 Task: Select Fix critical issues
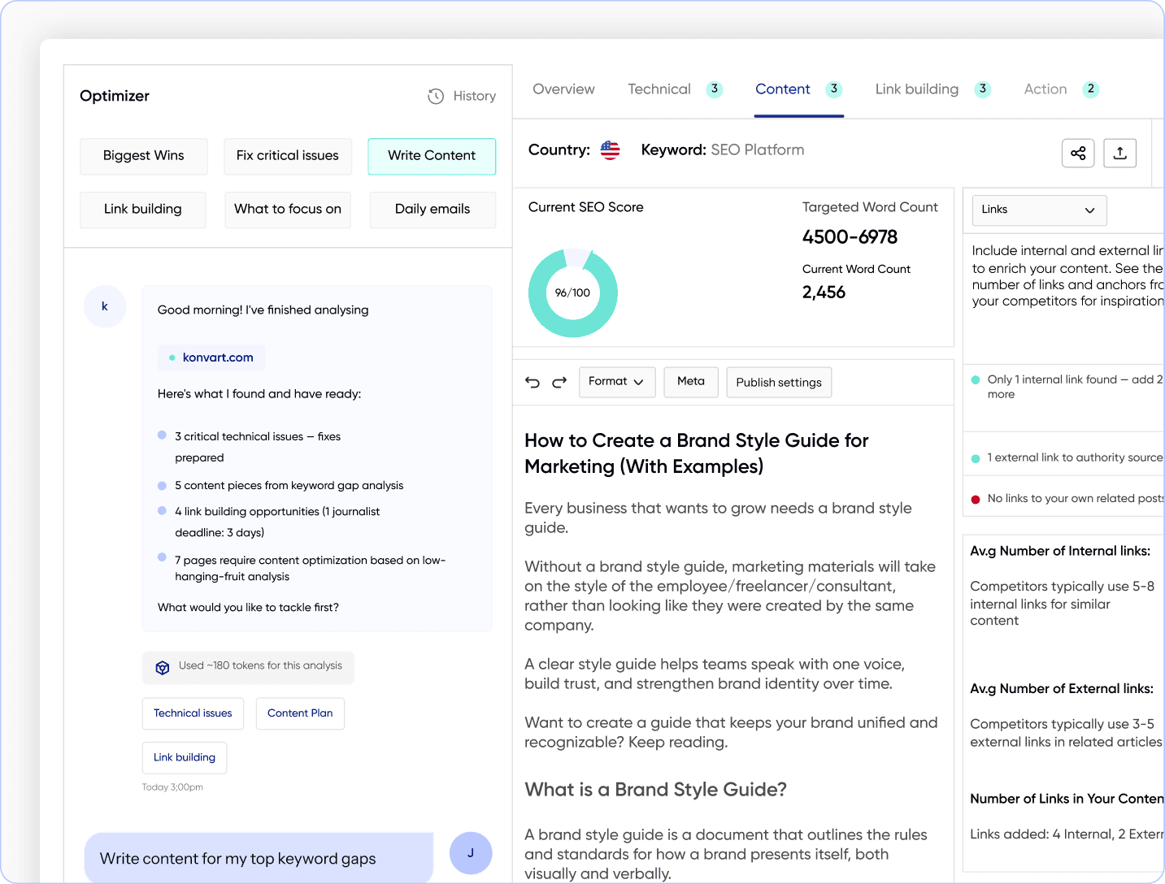click(x=288, y=156)
